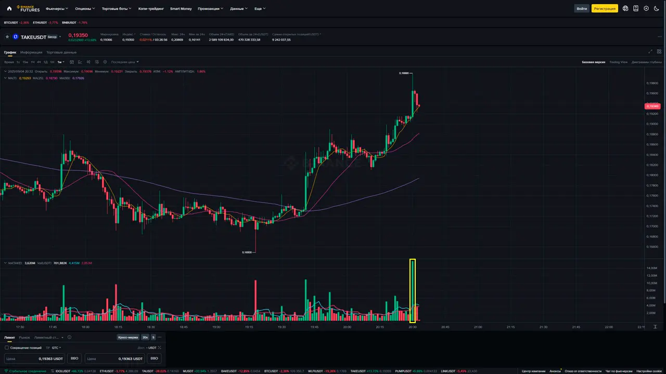
Task: Click the Регистрация sign-up button
Action: click(605, 8)
